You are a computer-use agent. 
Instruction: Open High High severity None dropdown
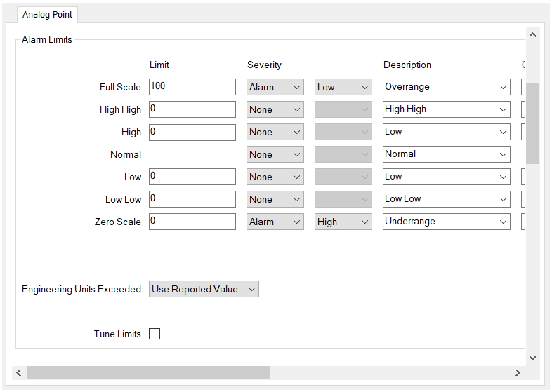point(275,109)
